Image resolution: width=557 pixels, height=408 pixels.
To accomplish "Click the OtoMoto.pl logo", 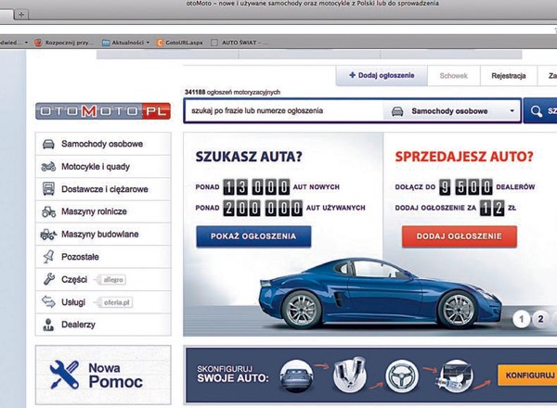I will (x=103, y=111).
